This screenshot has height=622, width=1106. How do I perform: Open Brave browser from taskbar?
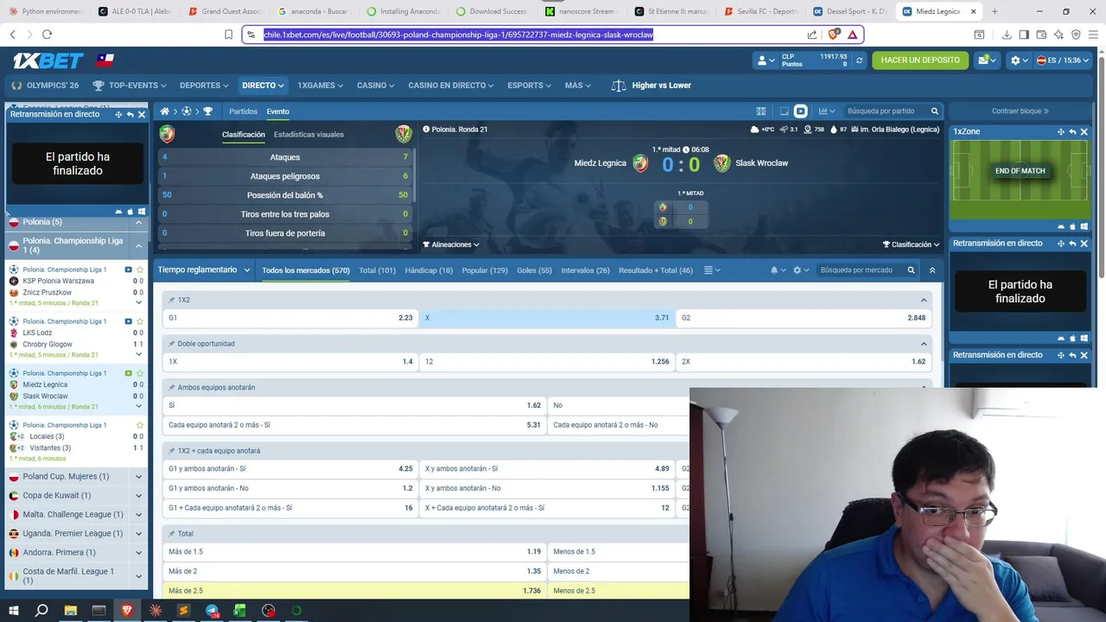click(x=127, y=611)
